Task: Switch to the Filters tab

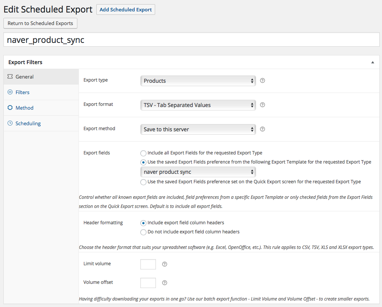Action: (22, 92)
